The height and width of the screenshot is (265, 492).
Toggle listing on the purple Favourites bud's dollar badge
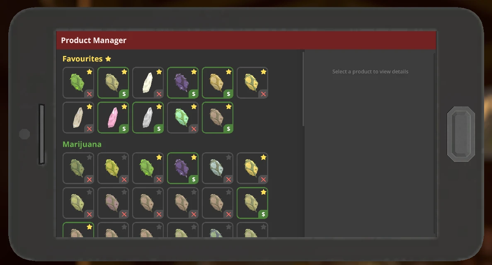(194, 94)
